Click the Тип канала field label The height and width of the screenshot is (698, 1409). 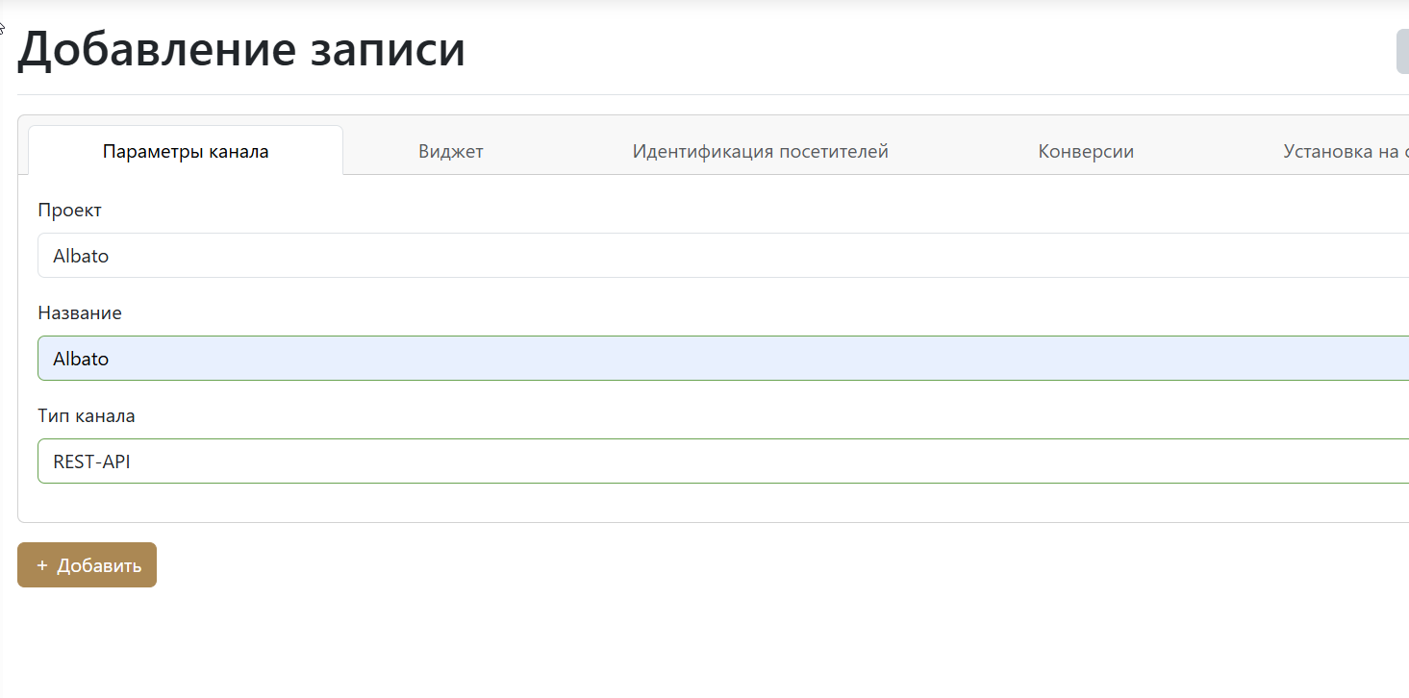87,416
